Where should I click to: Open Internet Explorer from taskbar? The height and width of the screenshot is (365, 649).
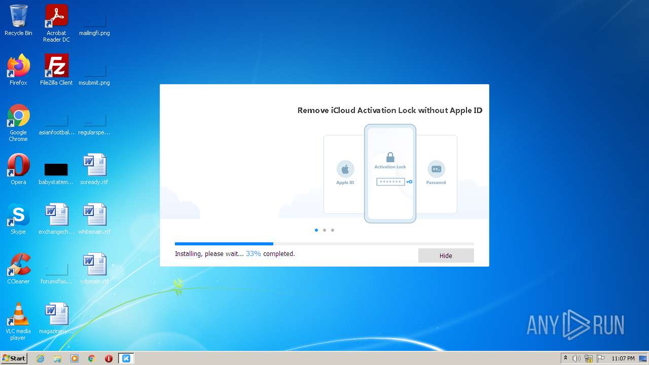click(40, 358)
